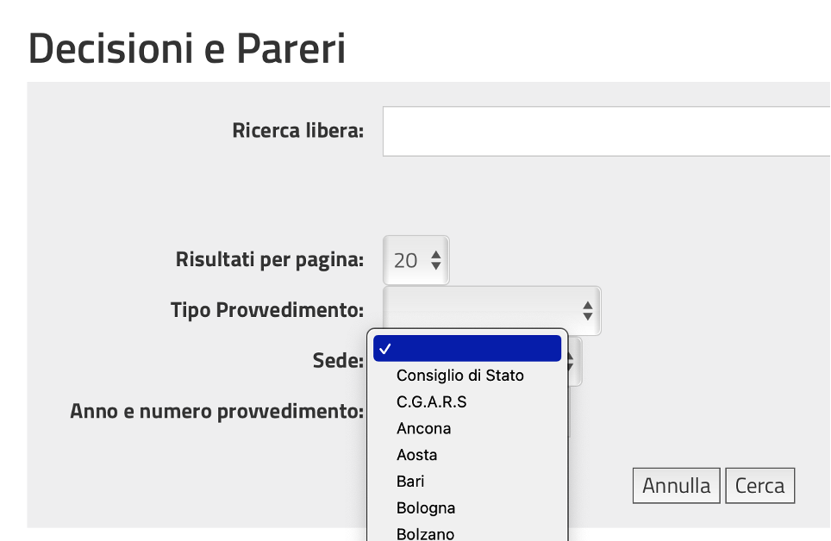The height and width of the screenshot is (541, 831).
Task: Open the Risultati per pagina dropdown
Action: (416, 260)
